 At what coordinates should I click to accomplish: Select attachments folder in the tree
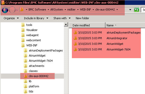click(x=36, y=66)
